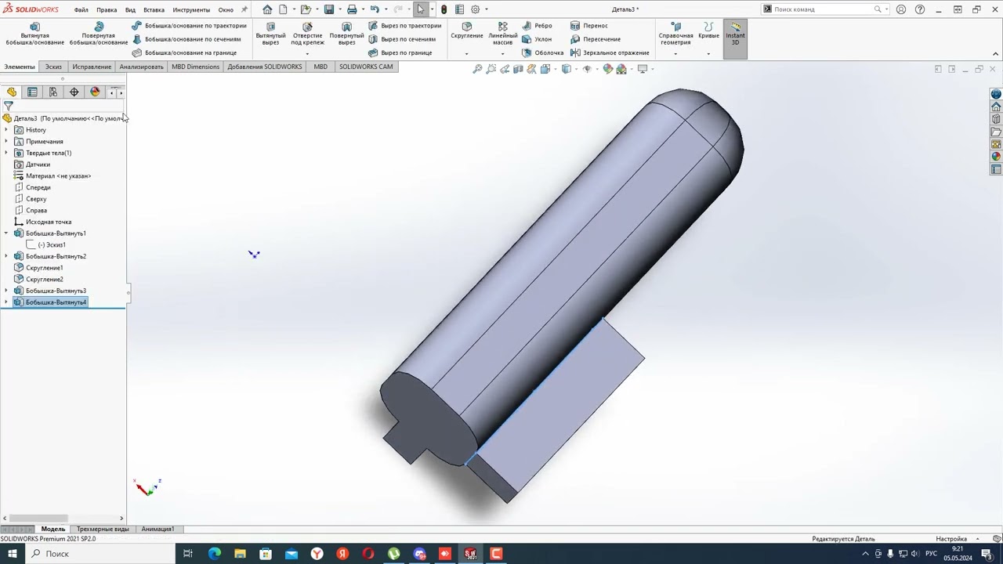1003x564 pixels.
Task: Click the Print icon
Action: pyautogui.click(x=352, y=9)
